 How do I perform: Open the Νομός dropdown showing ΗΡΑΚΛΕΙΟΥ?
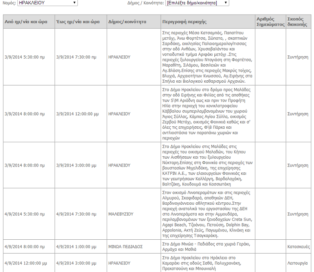[x=47, y=3]
